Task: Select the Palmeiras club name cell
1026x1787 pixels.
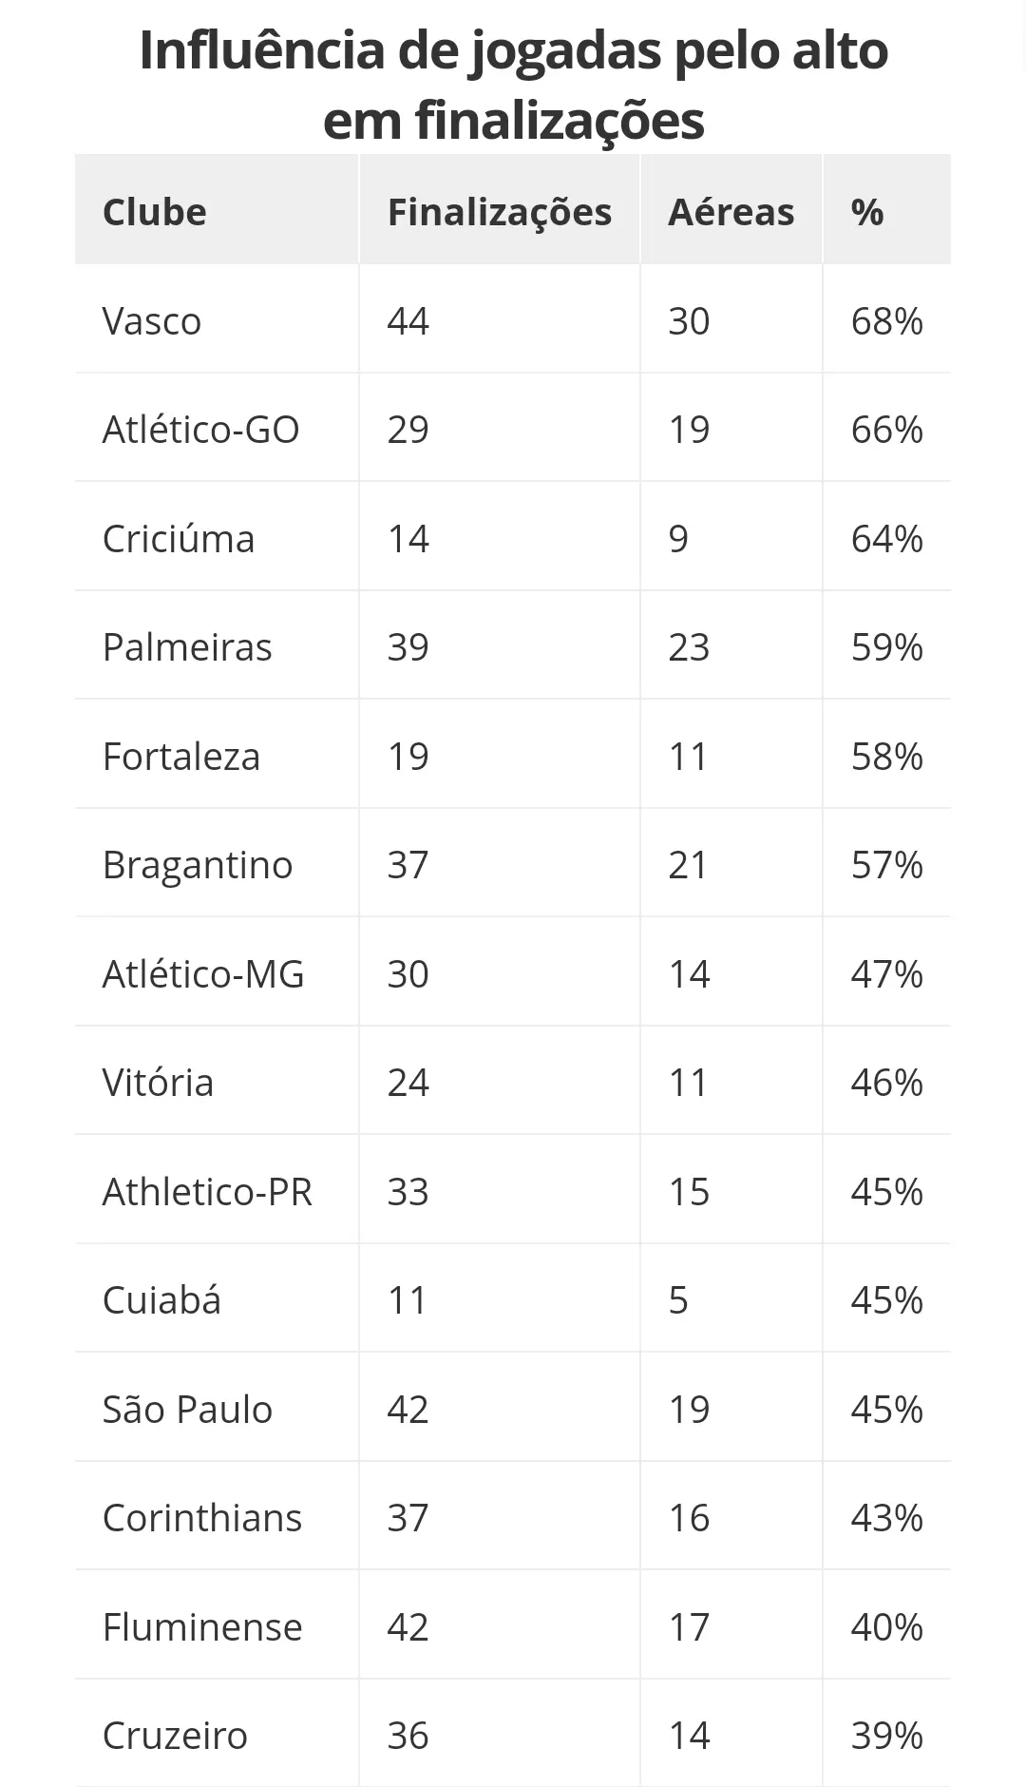Action: coord(217,645)
